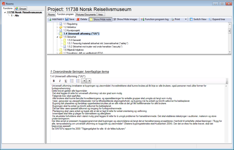The image size is (234, 150).
Task: Open the Print dropdown arrow
Action: (x=186, y=19)
